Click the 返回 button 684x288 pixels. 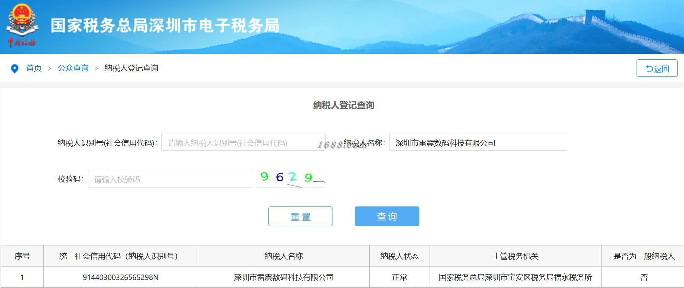(x=657, y=68)
